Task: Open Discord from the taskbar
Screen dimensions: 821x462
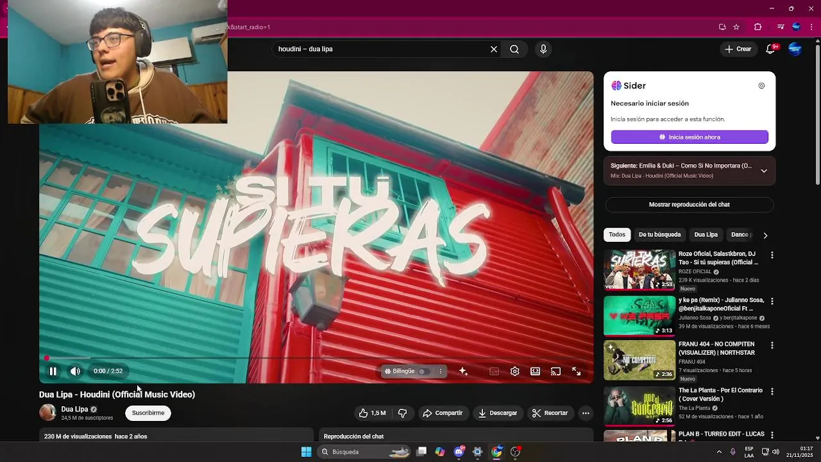Action: point(459,452)
